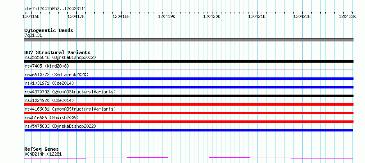Click the thin purple line for nsv7405
Image resolution: width=365 pixels, height=163 pixels.
(x=189, y=70)
